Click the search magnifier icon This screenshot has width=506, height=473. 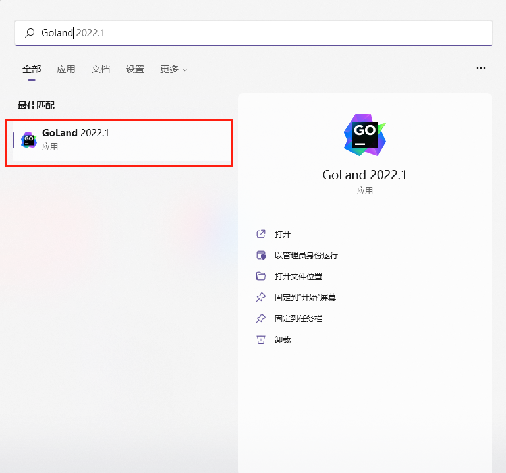pyautogui.click(x=30, y=32)
